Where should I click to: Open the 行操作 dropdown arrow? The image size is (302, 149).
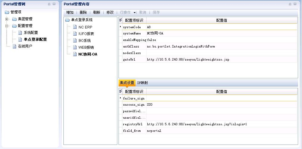(134, 12)
